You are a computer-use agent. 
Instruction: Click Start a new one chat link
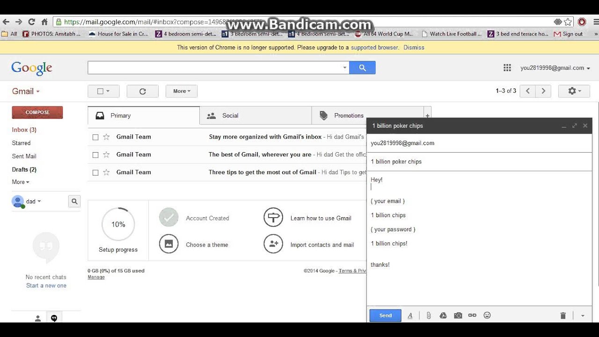(x=46, y=286)
